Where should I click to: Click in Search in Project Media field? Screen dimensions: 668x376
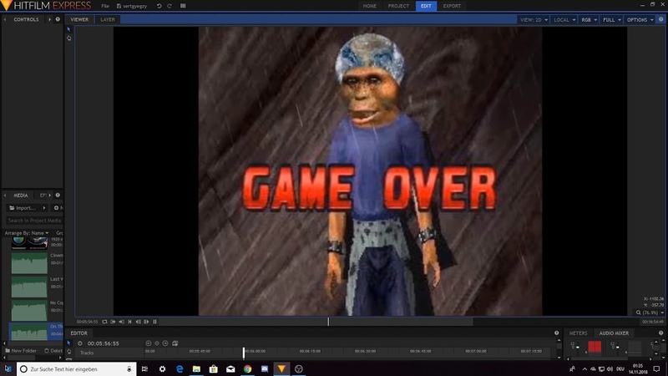(x=34, y=221)
